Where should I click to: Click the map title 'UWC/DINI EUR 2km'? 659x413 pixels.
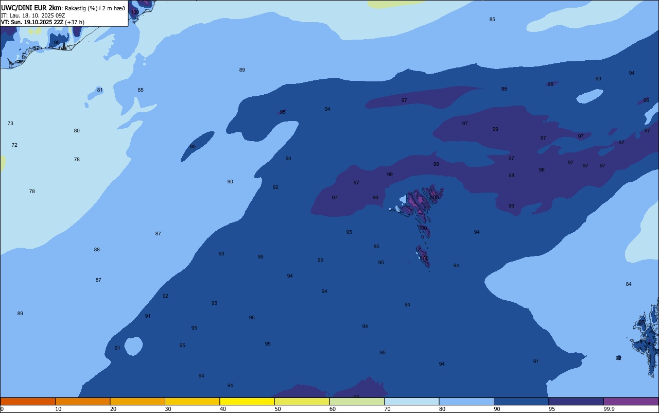coord(31,7)
